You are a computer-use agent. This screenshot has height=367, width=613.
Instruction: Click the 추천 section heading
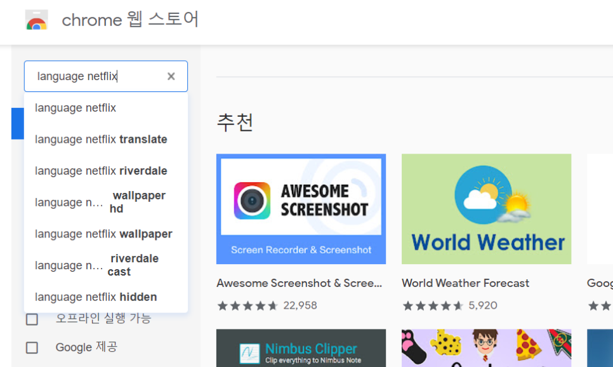point(235,123)
